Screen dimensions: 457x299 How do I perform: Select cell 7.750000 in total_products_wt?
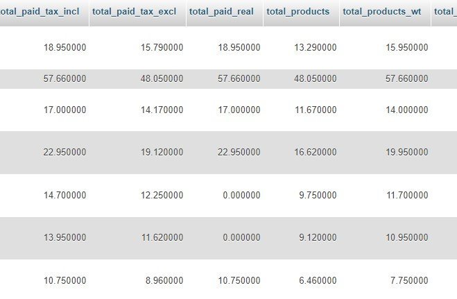(x=409, y=281)
